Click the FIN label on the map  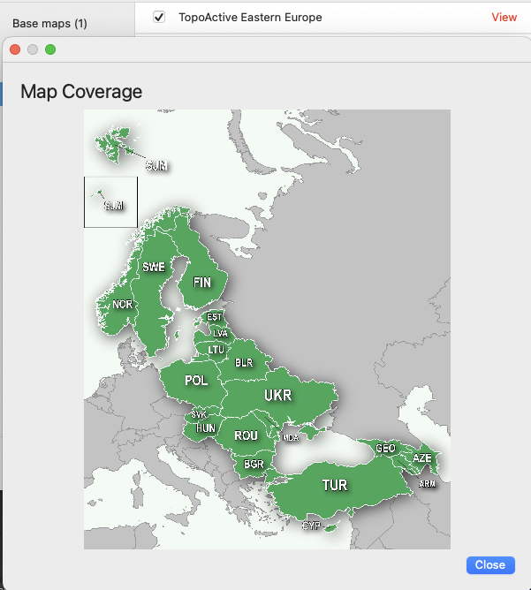(201, 283)
